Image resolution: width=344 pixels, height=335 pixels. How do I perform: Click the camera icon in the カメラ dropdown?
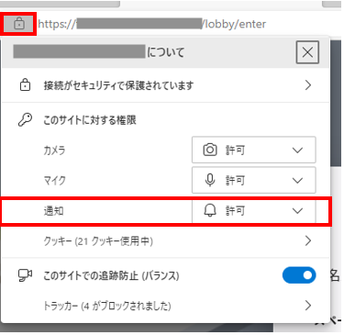pyautogui.click(x=210, y=150)
